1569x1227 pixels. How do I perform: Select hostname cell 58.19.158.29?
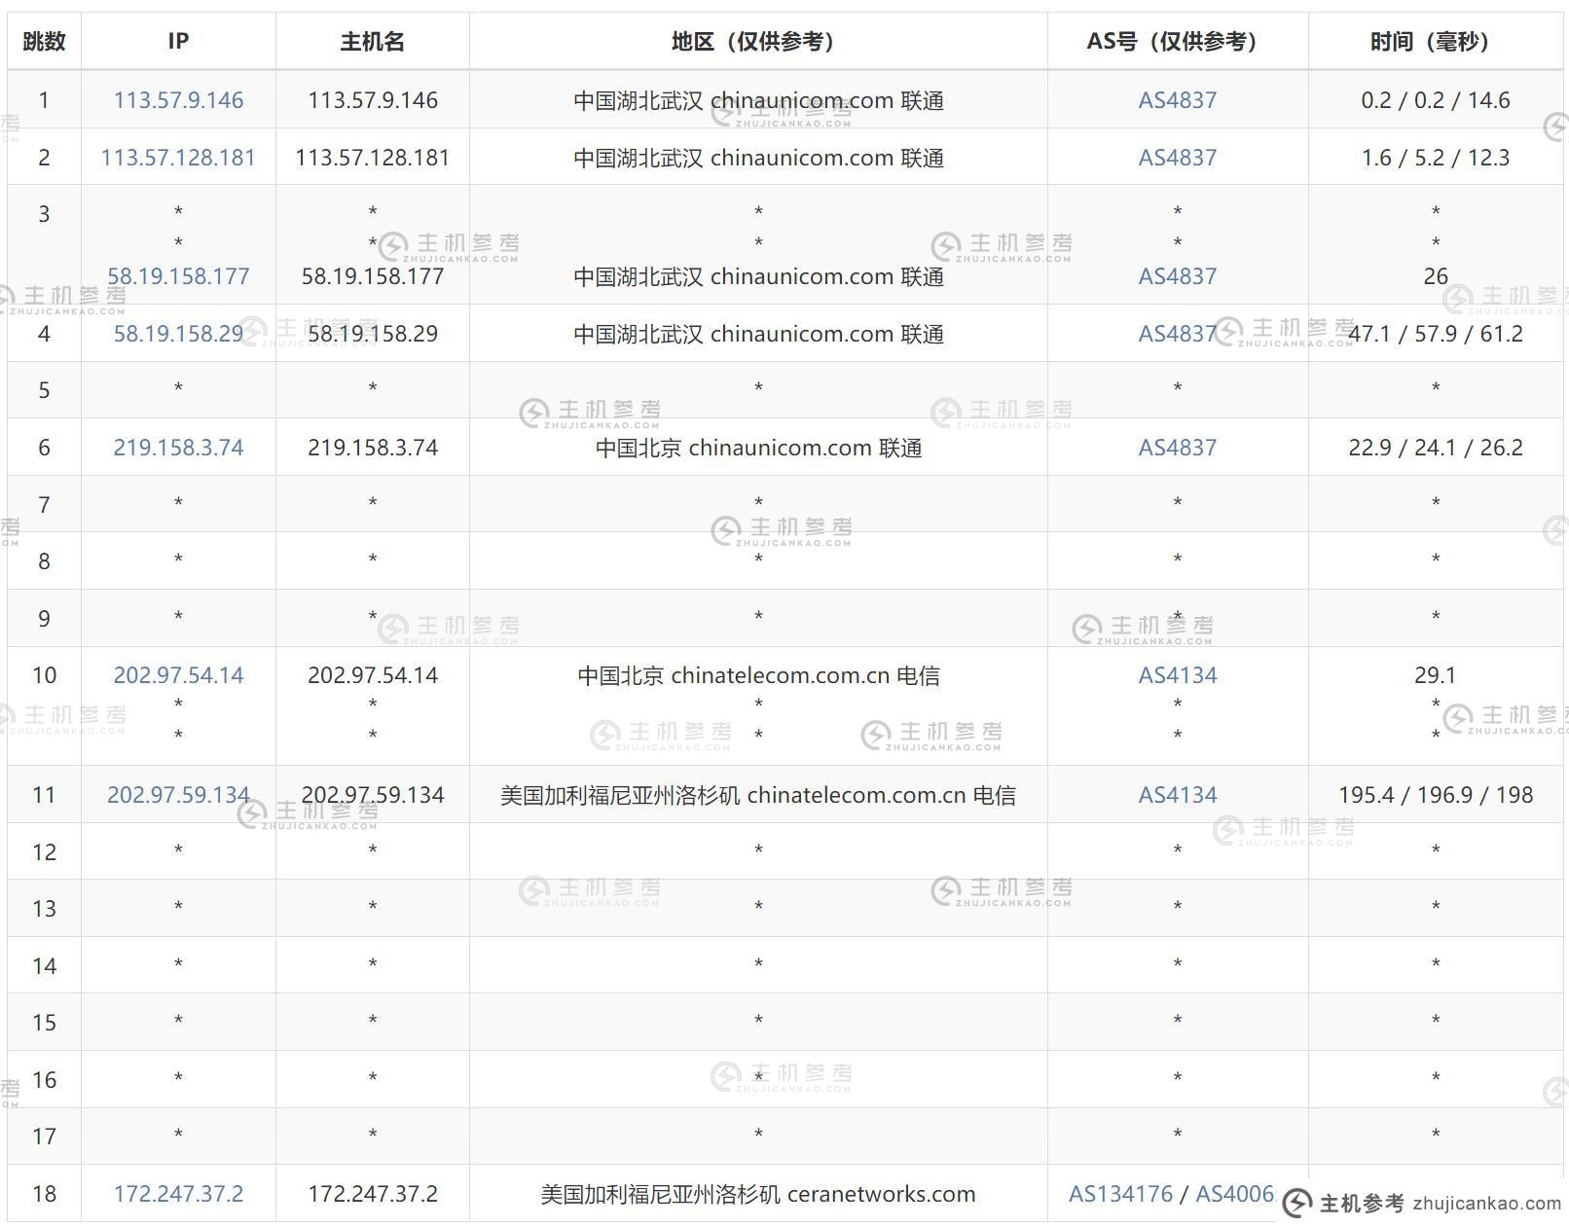point(373,334)
